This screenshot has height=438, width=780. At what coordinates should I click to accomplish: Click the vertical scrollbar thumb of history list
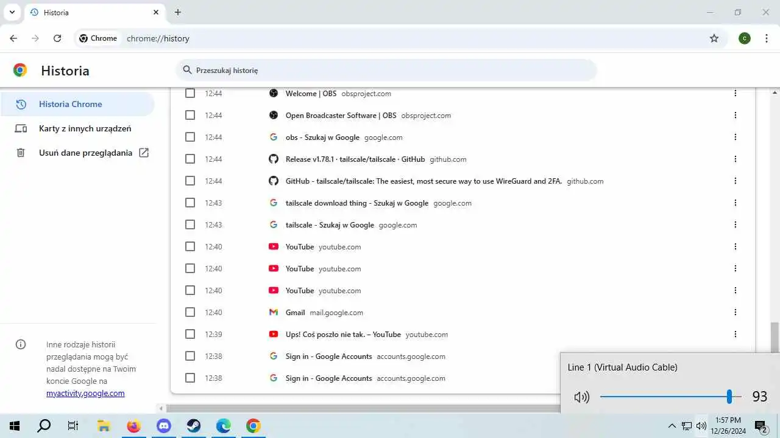click(775, 338)
